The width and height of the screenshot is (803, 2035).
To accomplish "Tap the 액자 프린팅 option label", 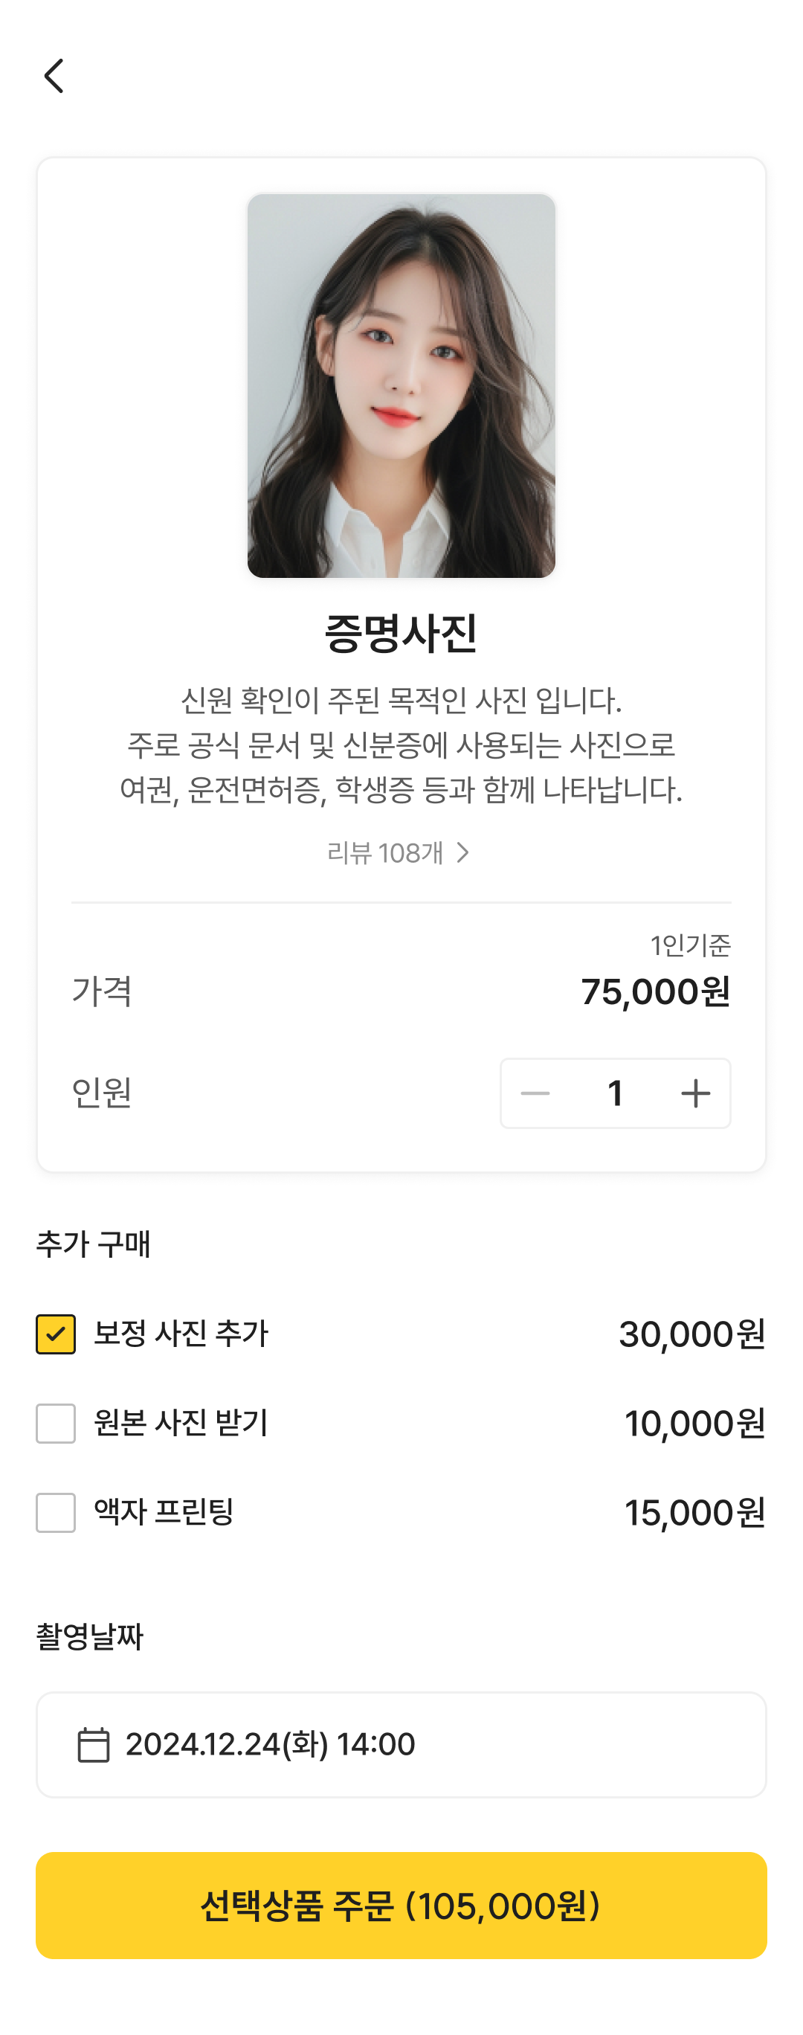I will pyautogui.click(x=164, y=1512).
